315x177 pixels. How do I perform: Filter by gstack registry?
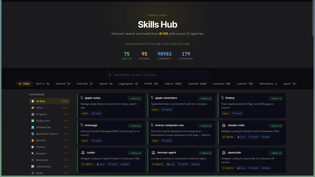point(290,84)
